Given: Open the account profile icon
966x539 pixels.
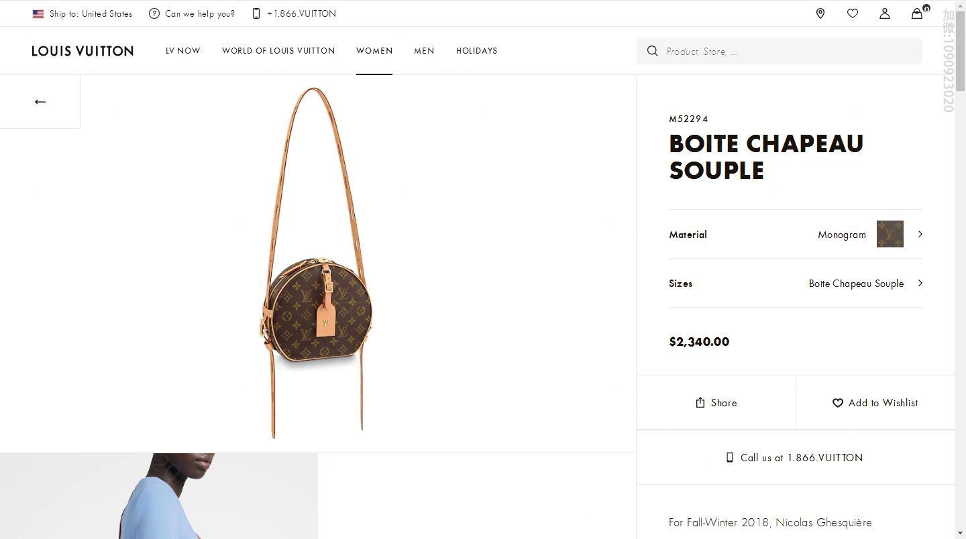Looking at the screenshot, I should 884,13.
